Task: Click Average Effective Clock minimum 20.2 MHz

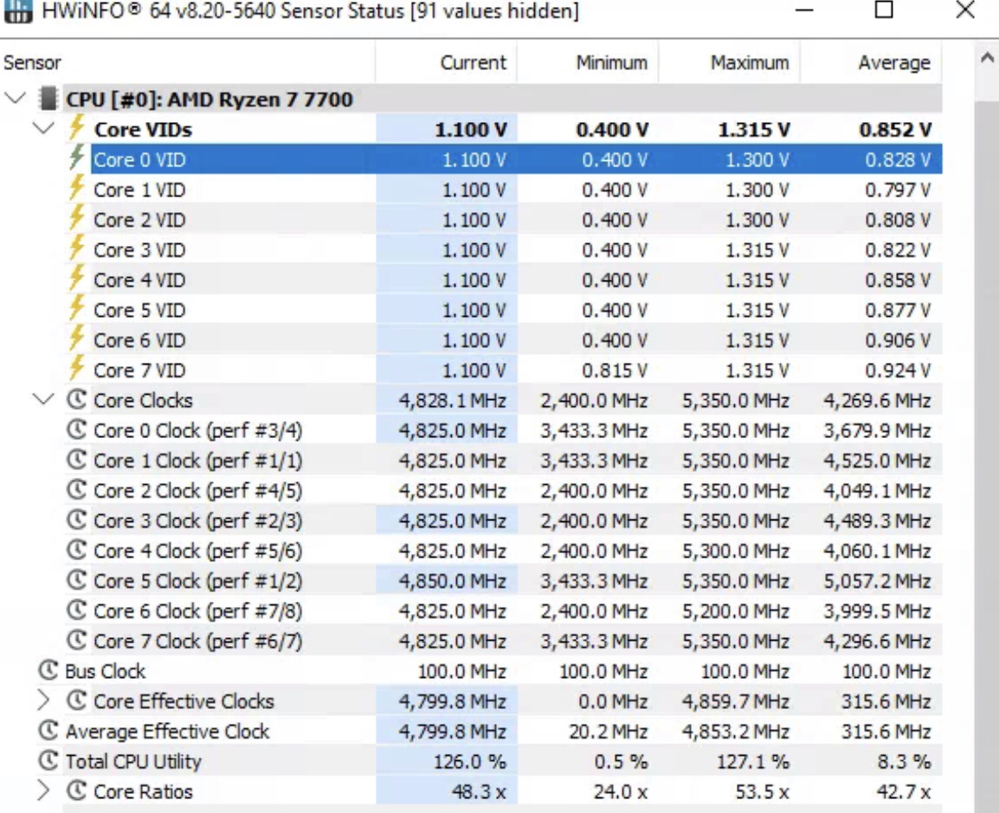Action: tap(608, 731)
